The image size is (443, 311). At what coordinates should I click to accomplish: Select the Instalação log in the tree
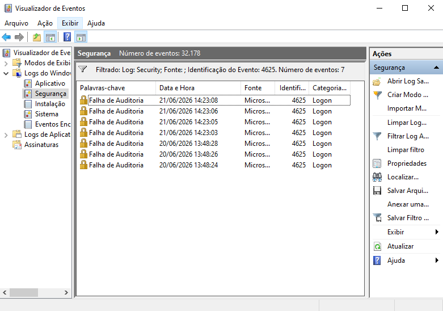[50, 104]
